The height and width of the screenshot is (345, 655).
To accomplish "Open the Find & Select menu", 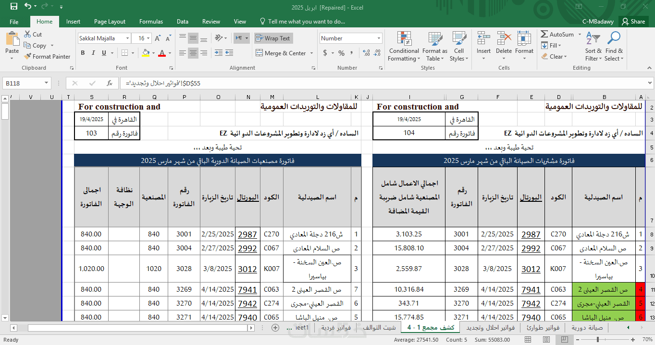I will point(614,47).
